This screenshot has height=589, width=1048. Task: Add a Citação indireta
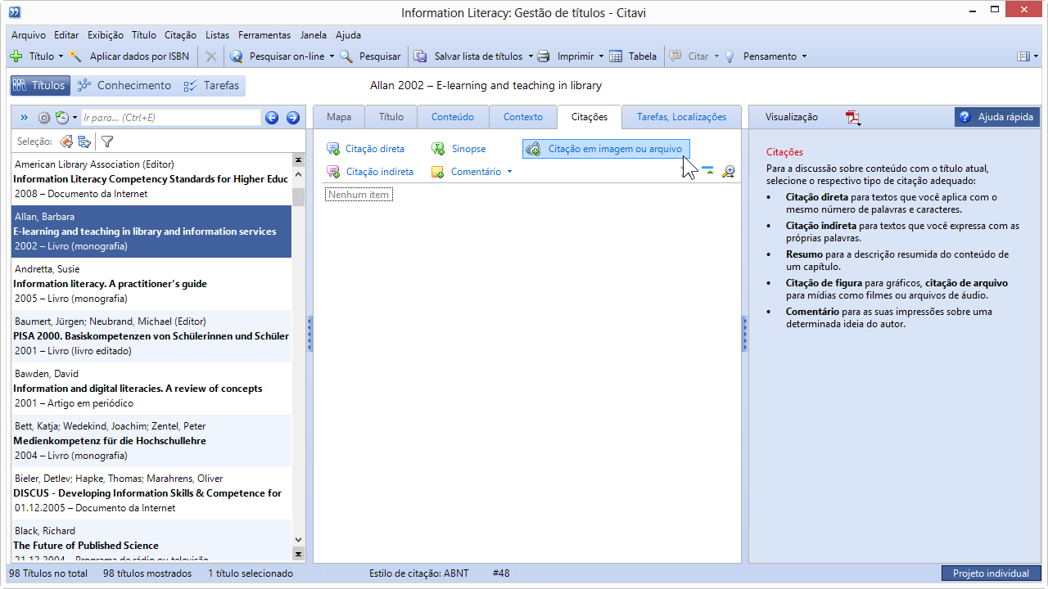coord(370,172)
